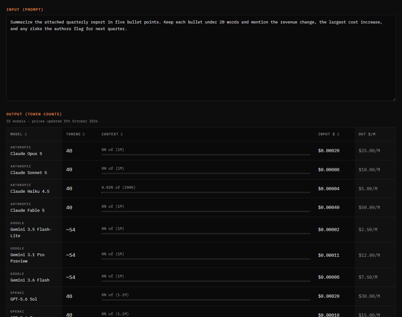
Task: Click the $0.00008 input cost for Claude Sonnet 5
Action: coord(329,170)
